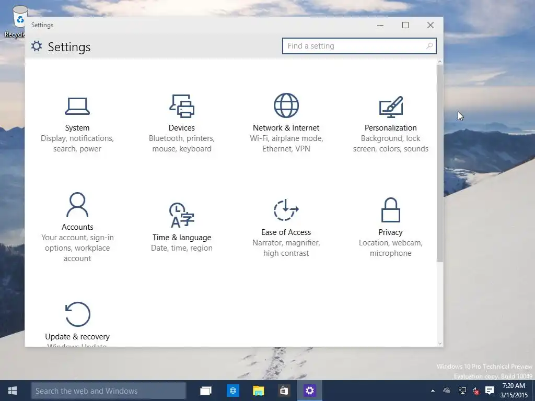Close the Settings window
Screen dimensions: 535x401
point(431,25)
